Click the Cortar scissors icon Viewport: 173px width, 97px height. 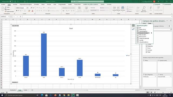tap(5, 7)
